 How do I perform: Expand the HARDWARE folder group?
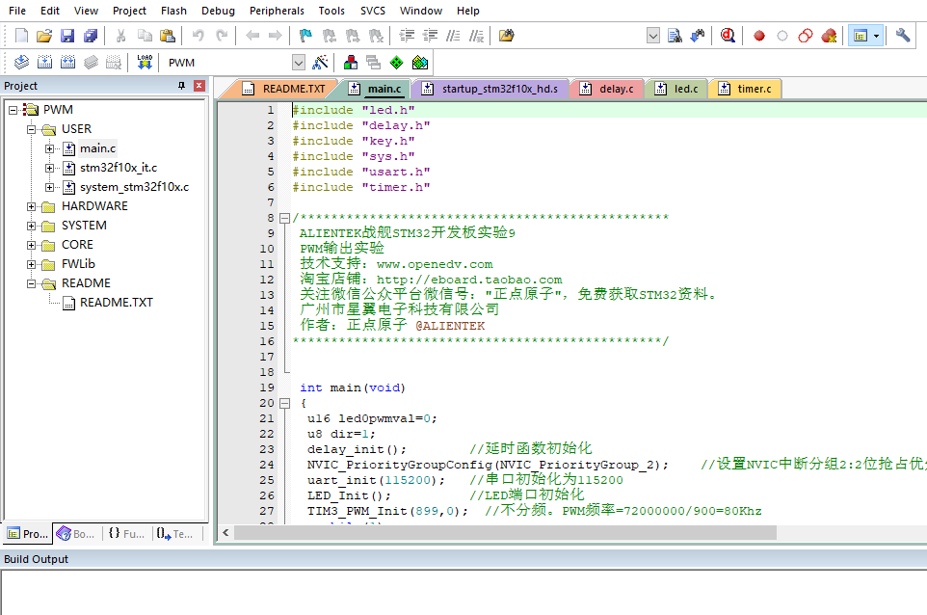tap(32, 206)
